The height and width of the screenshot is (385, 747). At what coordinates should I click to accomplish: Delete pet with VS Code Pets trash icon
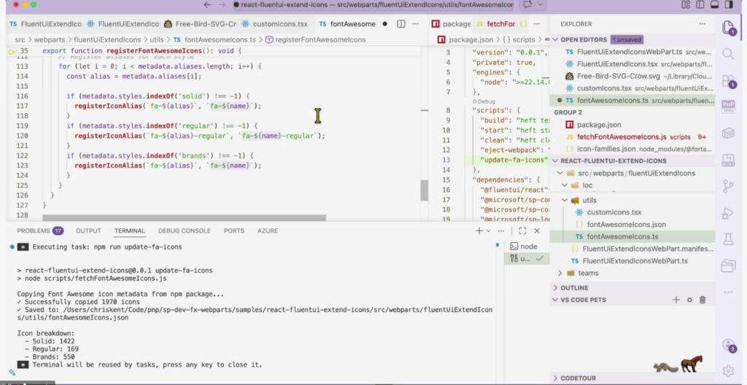click(703, 300)
